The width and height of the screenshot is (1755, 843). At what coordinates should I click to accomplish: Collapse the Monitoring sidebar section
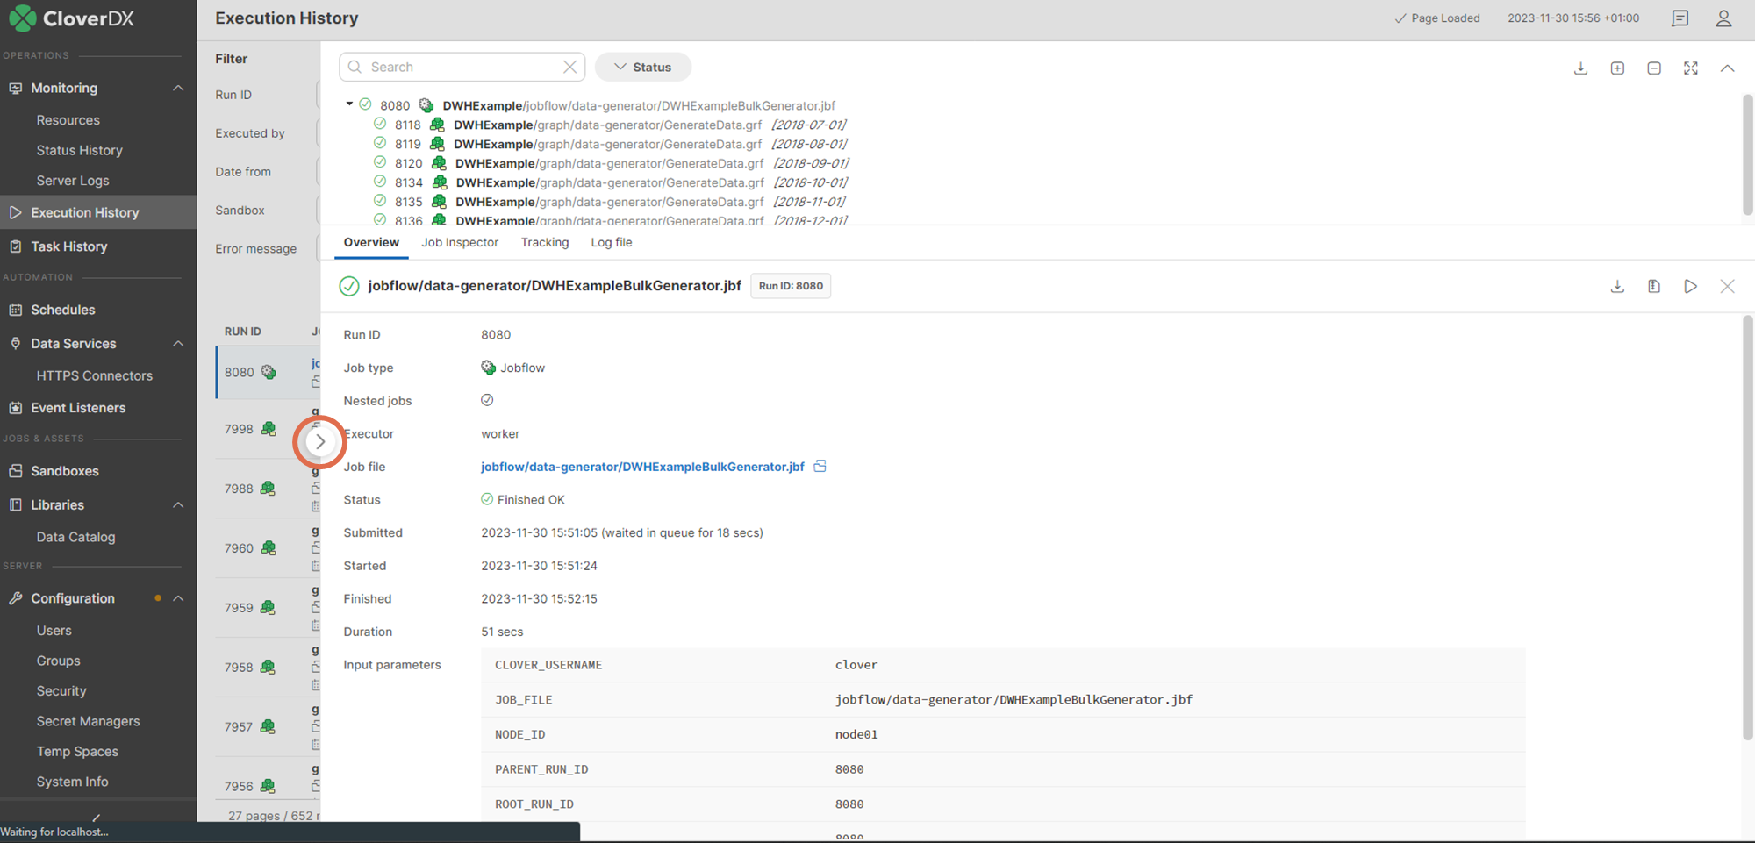[178, 88]
